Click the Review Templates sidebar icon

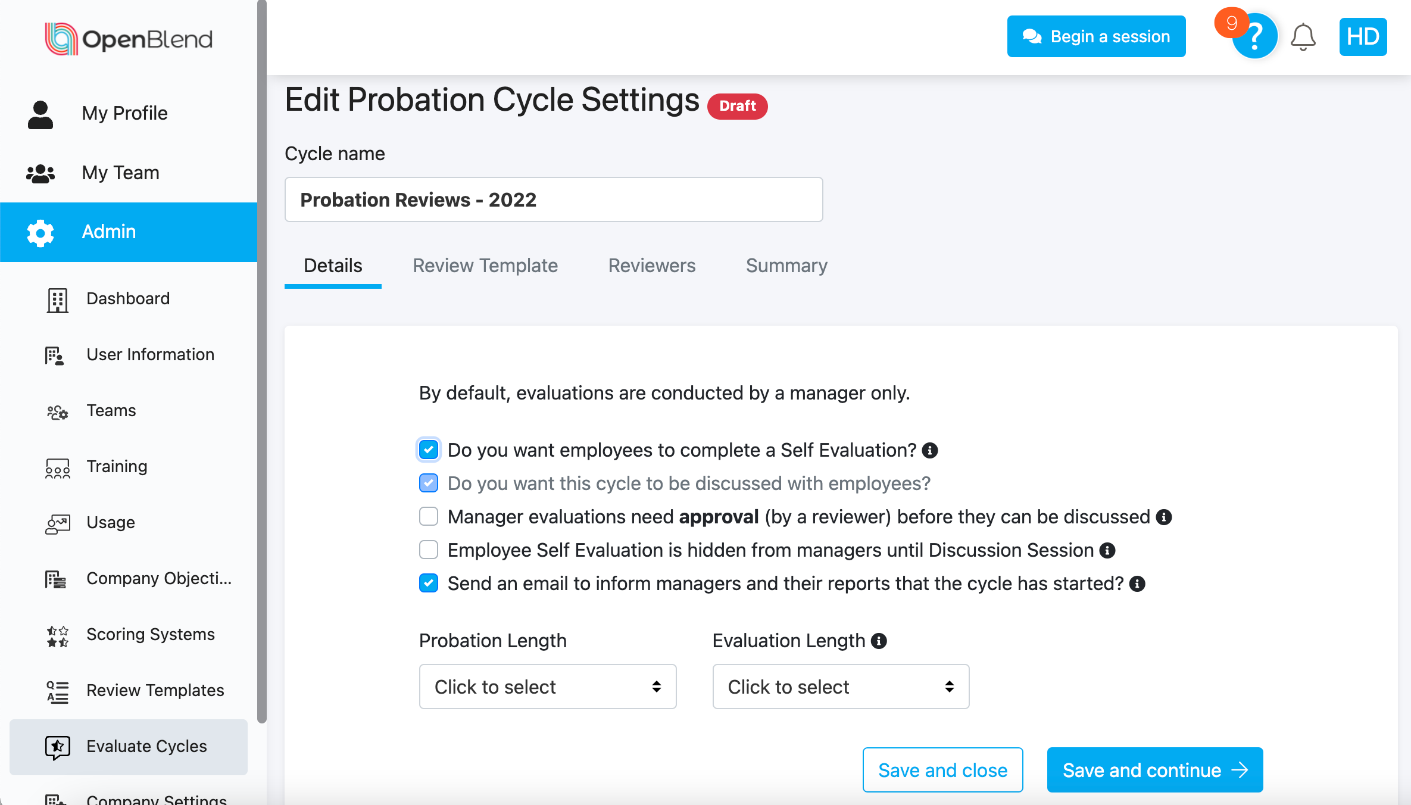coord(58,691)
